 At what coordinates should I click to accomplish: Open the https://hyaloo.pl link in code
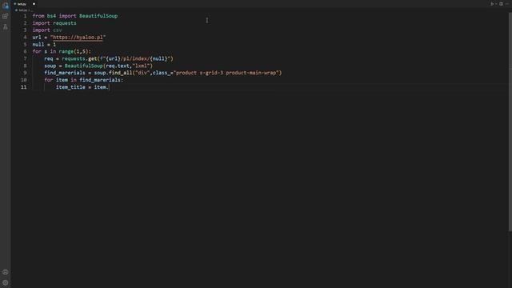(78, 38)
